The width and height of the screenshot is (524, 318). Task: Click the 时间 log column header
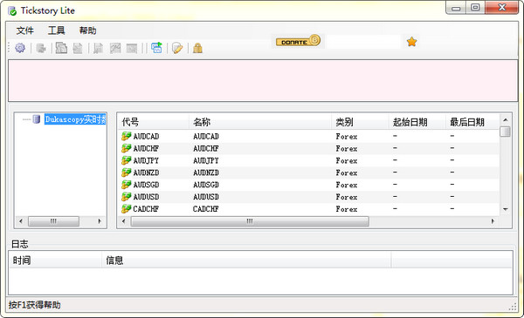click(x=56, y=260)
